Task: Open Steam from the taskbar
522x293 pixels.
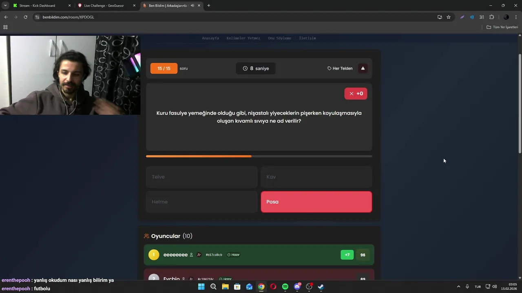Action: [x=321, y=286]
